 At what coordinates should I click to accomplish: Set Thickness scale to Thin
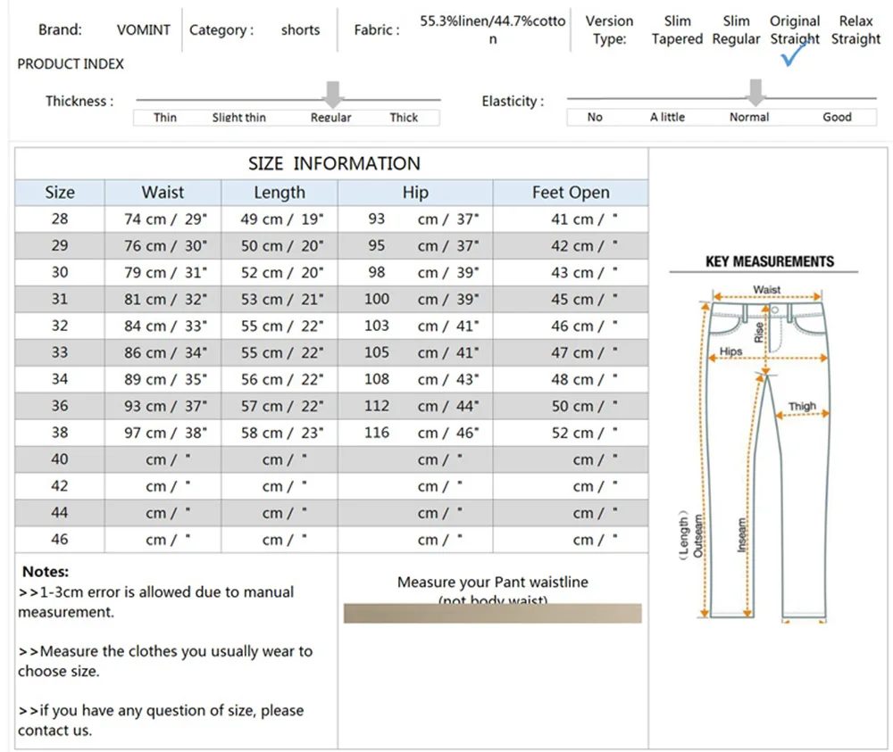[165, 117]
